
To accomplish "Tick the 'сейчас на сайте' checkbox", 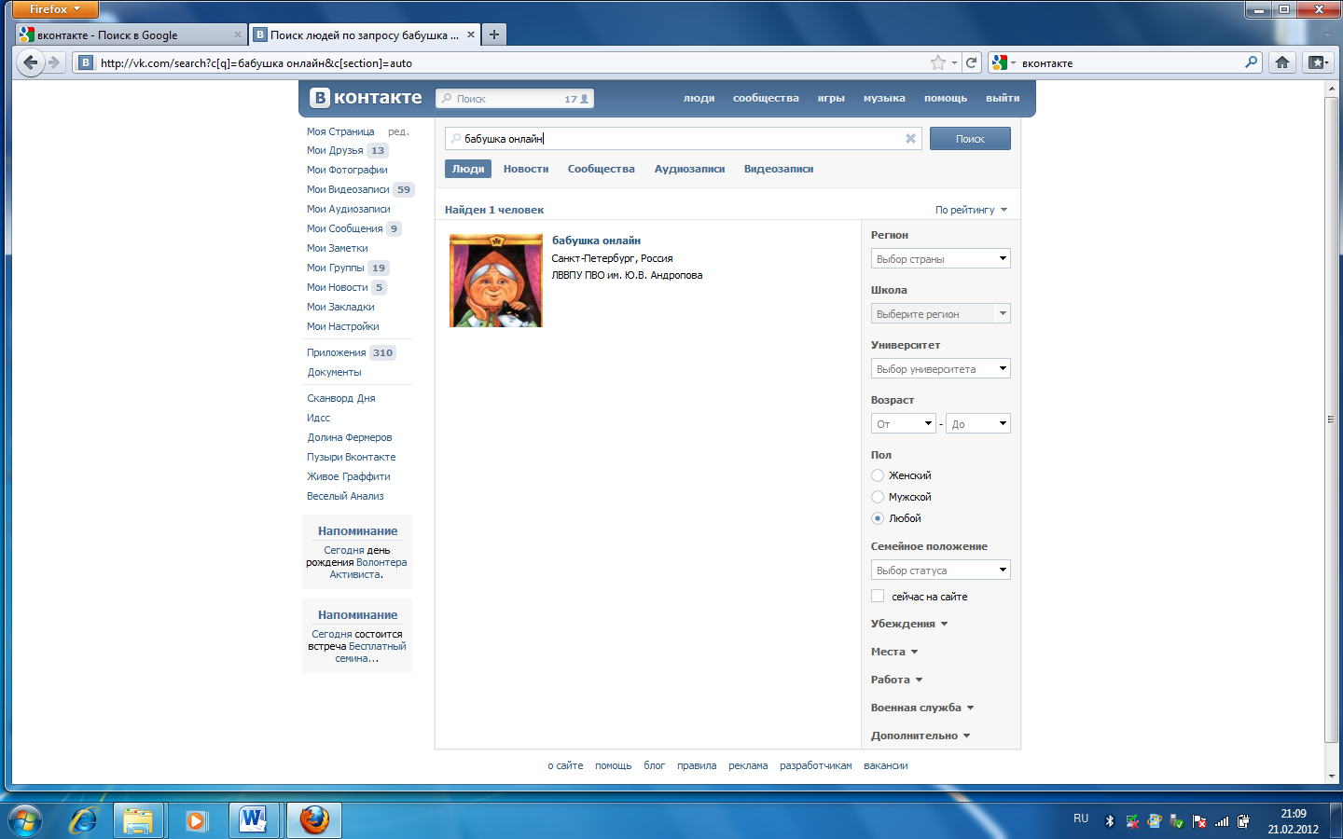I will [x=878, y=596].
